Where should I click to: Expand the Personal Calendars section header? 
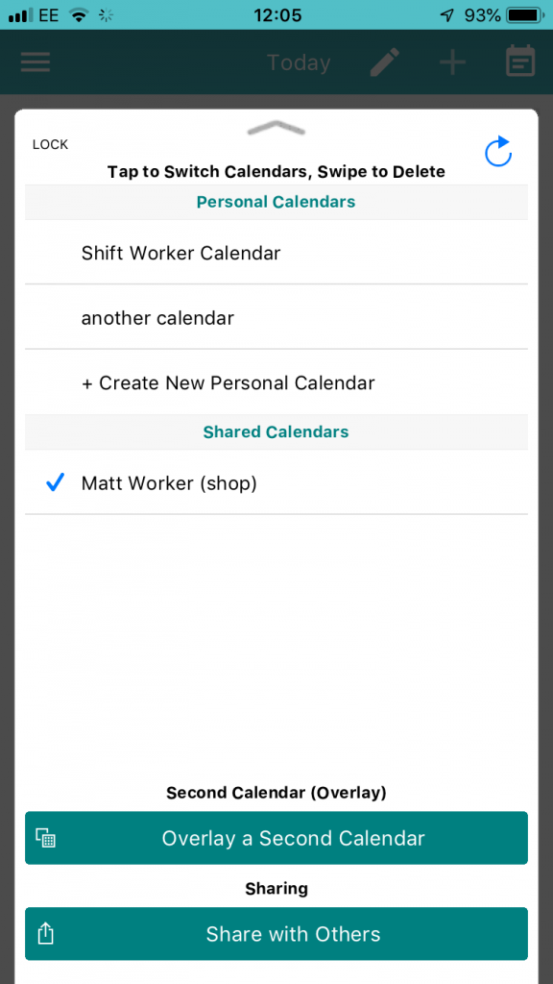point(276,202)
